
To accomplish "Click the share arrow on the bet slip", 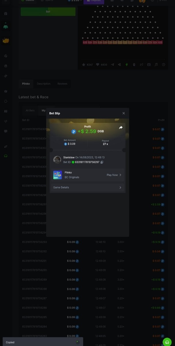I will 121,127.
